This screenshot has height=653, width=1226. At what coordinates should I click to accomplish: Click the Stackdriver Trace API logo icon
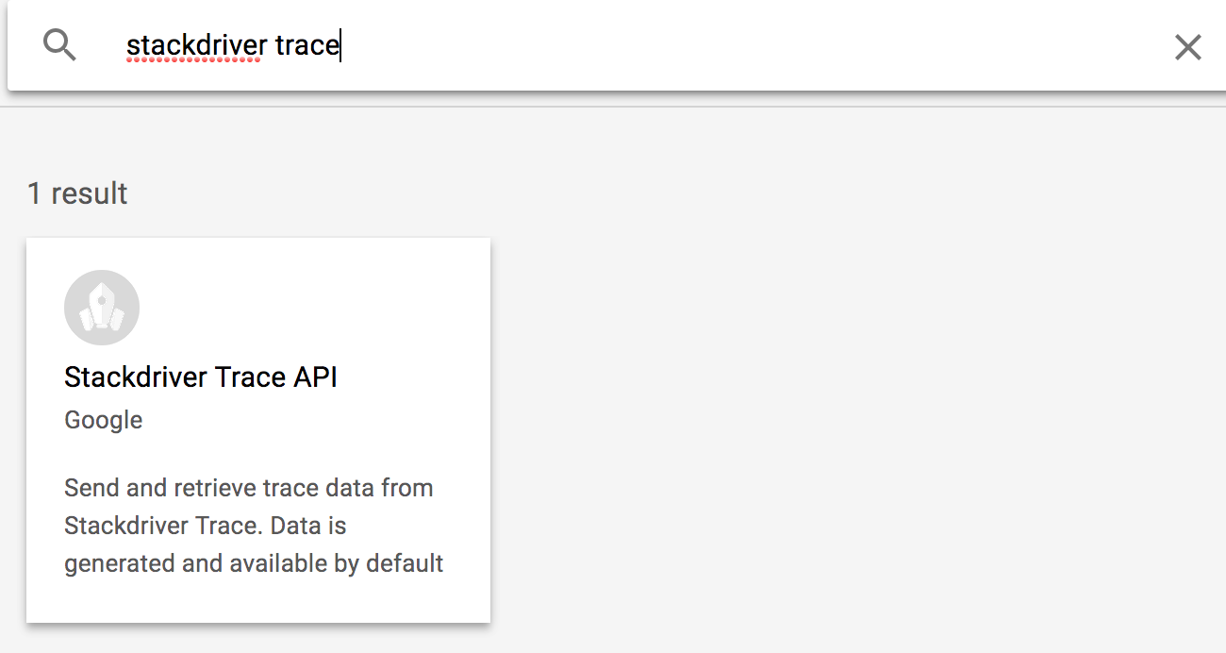[102, 308]
